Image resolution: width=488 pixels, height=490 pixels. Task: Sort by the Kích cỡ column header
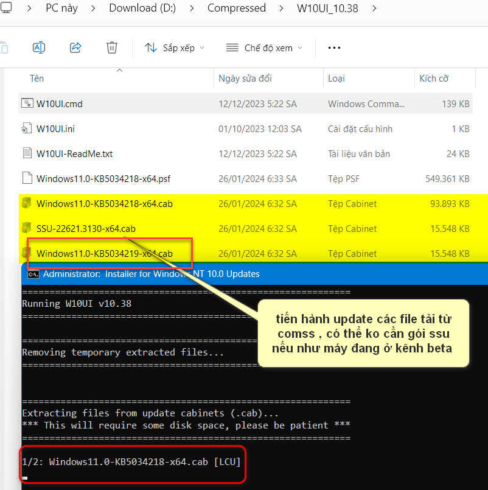point(434,79)
